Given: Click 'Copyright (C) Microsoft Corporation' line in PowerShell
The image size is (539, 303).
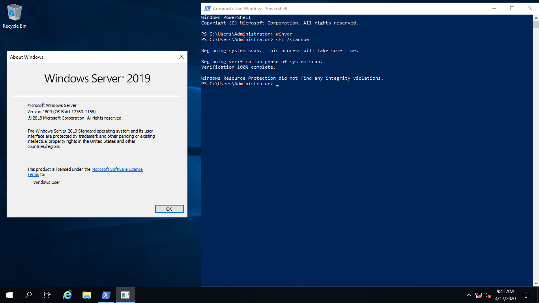Looking at the screenshot, I should coord(280,23).
